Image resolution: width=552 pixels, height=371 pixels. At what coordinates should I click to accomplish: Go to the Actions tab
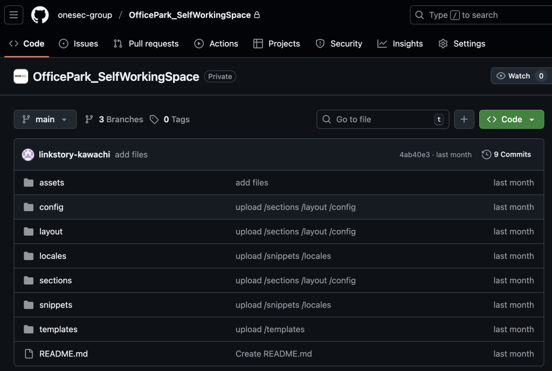click(216, 44)
